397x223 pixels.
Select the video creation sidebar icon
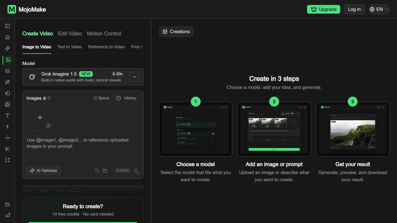point(8,60)
